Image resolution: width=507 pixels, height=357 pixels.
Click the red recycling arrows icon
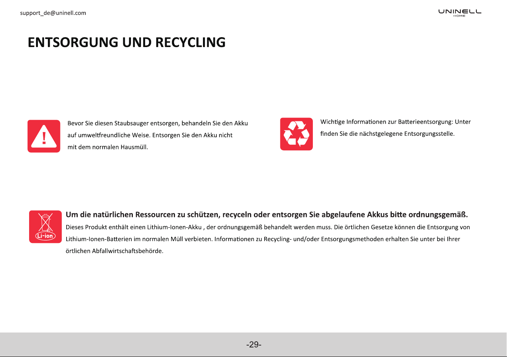296,134
